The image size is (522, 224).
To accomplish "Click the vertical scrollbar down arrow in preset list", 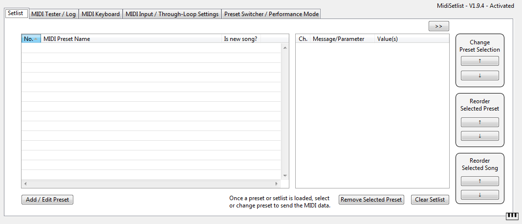I will tap(285, 176).
